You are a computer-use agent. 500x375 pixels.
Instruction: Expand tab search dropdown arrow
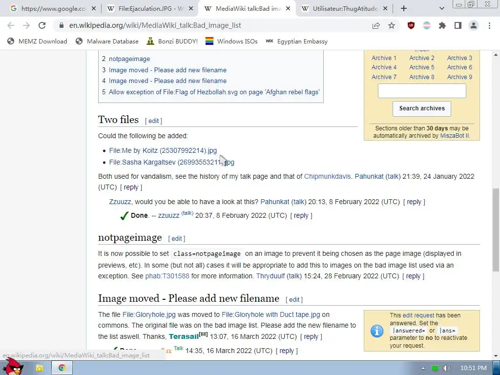coord(441,9)
